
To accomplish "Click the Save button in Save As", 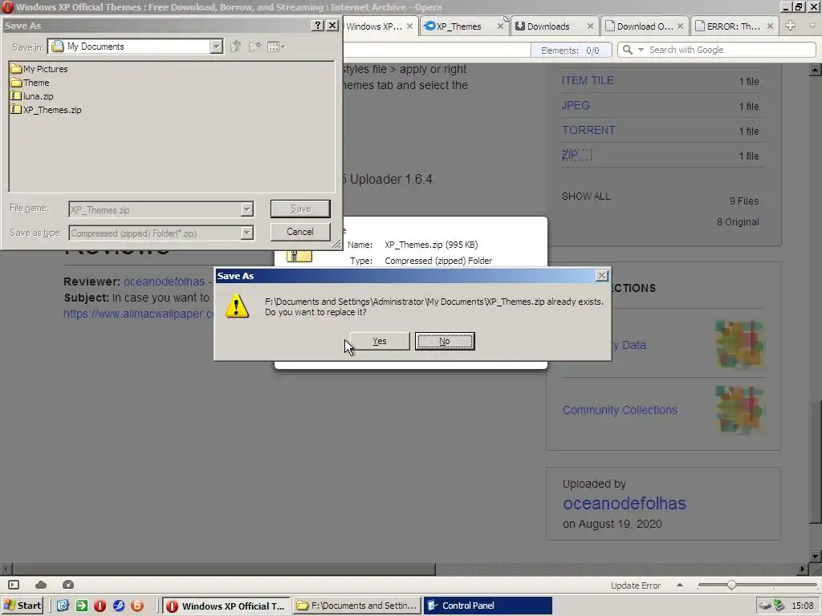I will pyautogui.click(x=300, y=209).
